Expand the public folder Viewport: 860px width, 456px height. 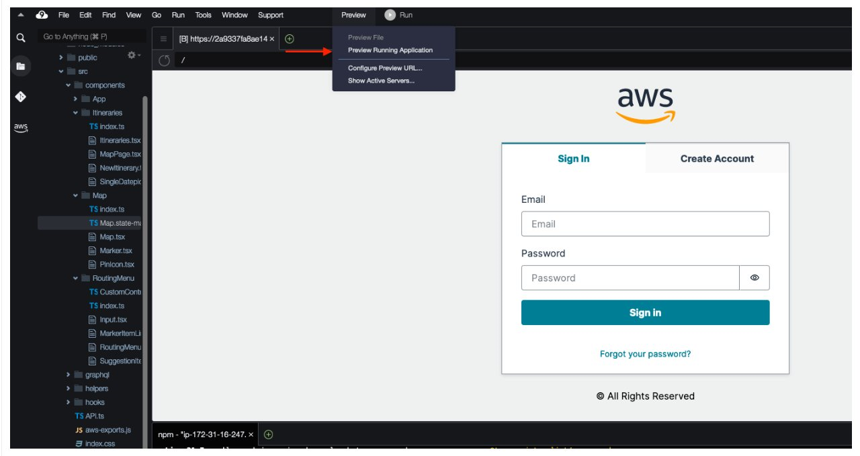tap(61, 58)
